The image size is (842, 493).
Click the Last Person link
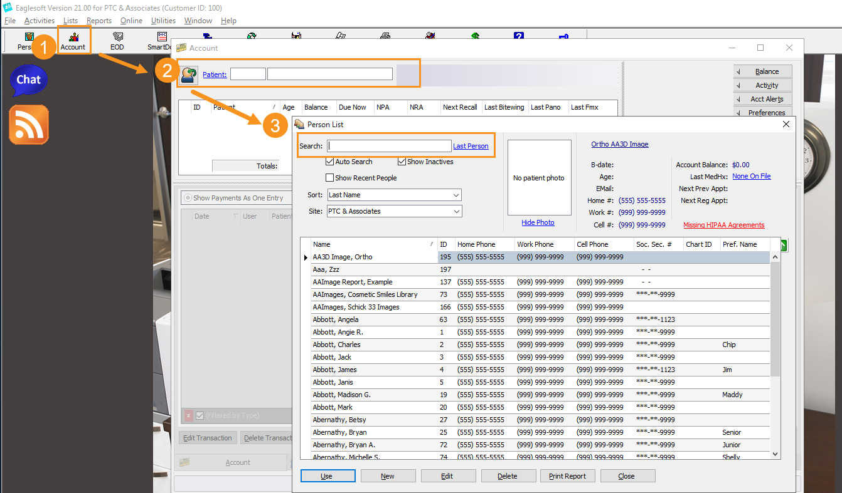471,146
